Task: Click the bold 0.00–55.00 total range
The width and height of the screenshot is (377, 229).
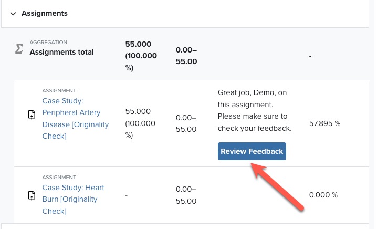Action: [186, 56]
